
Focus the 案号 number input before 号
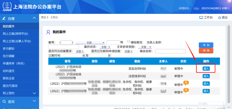click(x=113, y=43)
